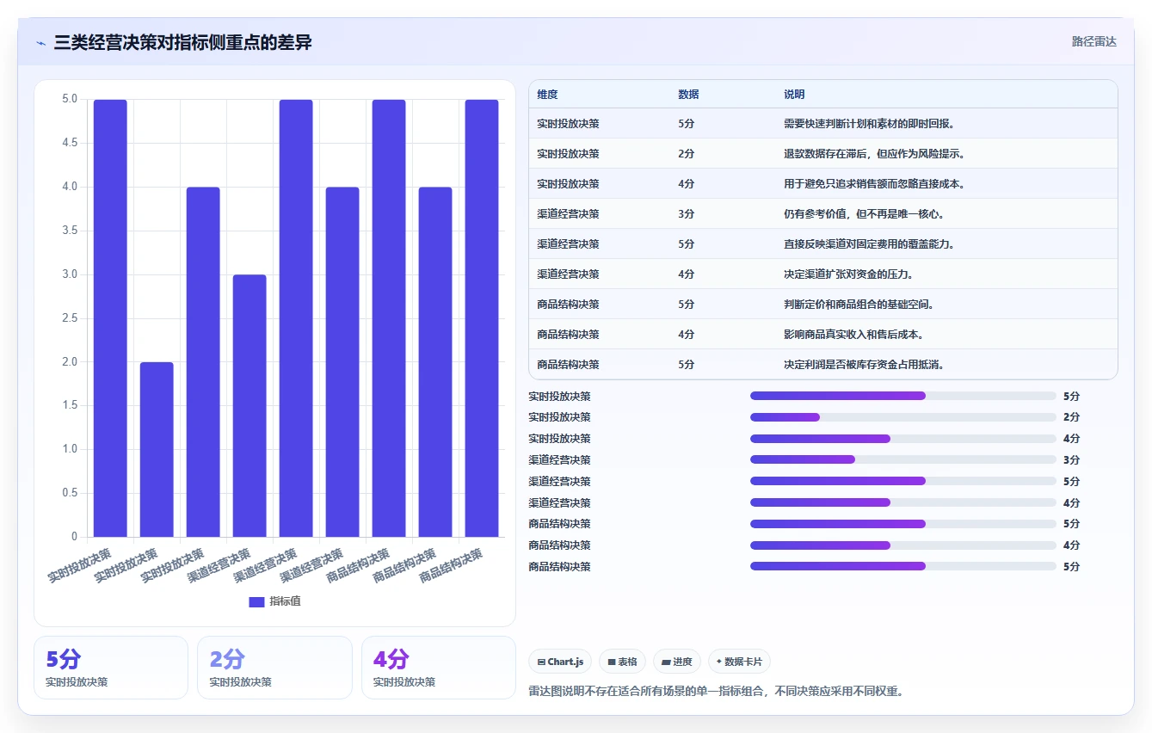Image resolution: width=1152 pixels, height=733 pixels.
Task: Open the 2分 实时投放决策 data card
Action: pos(274,668)
